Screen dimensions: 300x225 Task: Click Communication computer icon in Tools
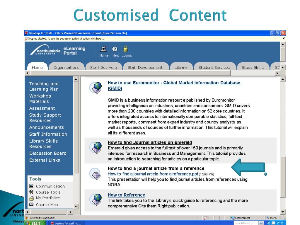(x=31, y=186)
